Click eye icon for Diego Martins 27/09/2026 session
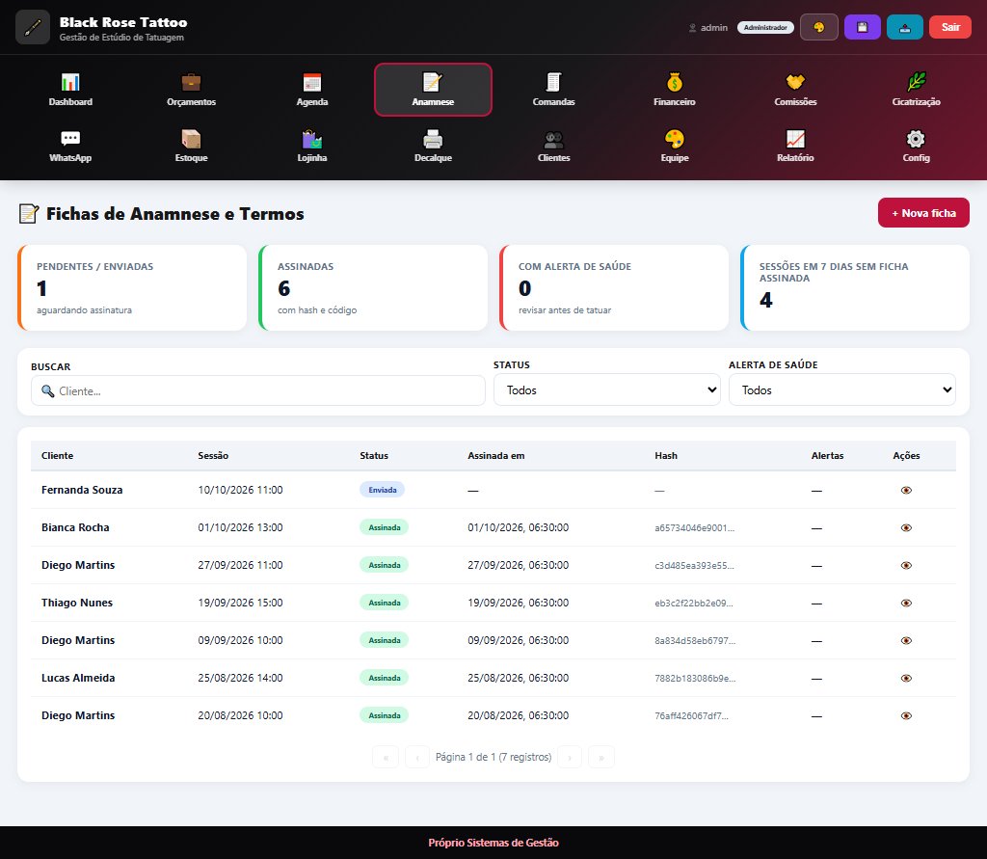This screenshot has width=987, height=859. tap(906, 566)
